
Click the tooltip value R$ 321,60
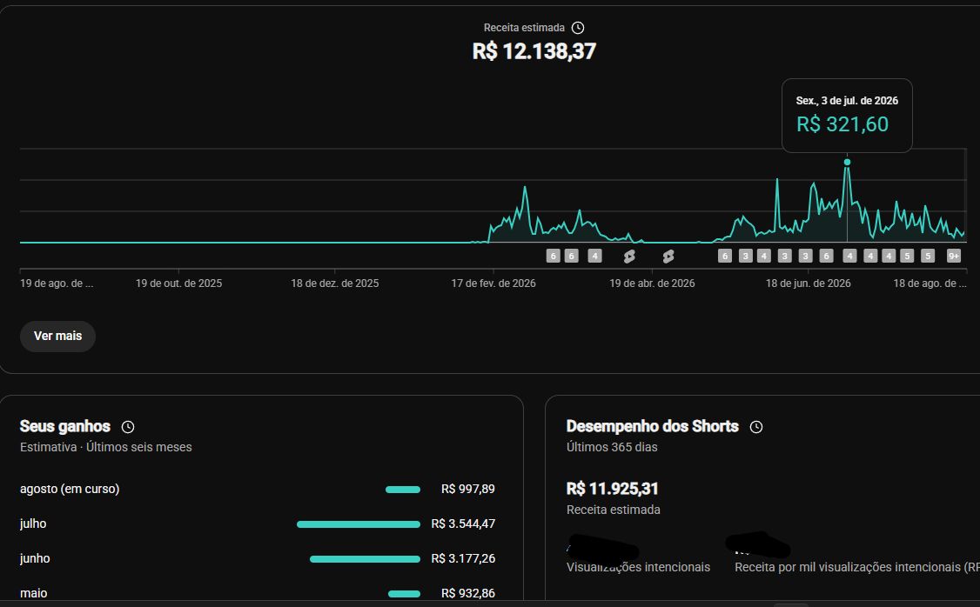[842, 124]
